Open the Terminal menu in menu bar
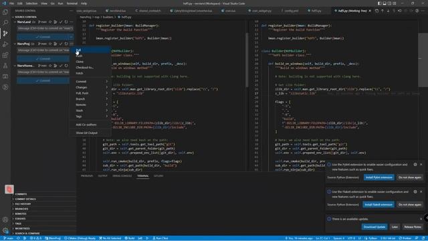The image size is (428, 241). [72, 3]
